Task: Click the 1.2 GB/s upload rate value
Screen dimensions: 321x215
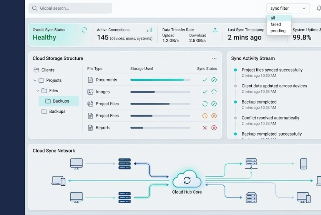Action: 171,40
